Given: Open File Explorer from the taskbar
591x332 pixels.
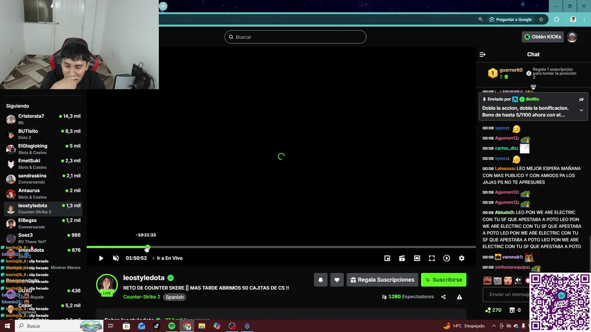Looking at the screenshot, I should (x=202, y=326).
